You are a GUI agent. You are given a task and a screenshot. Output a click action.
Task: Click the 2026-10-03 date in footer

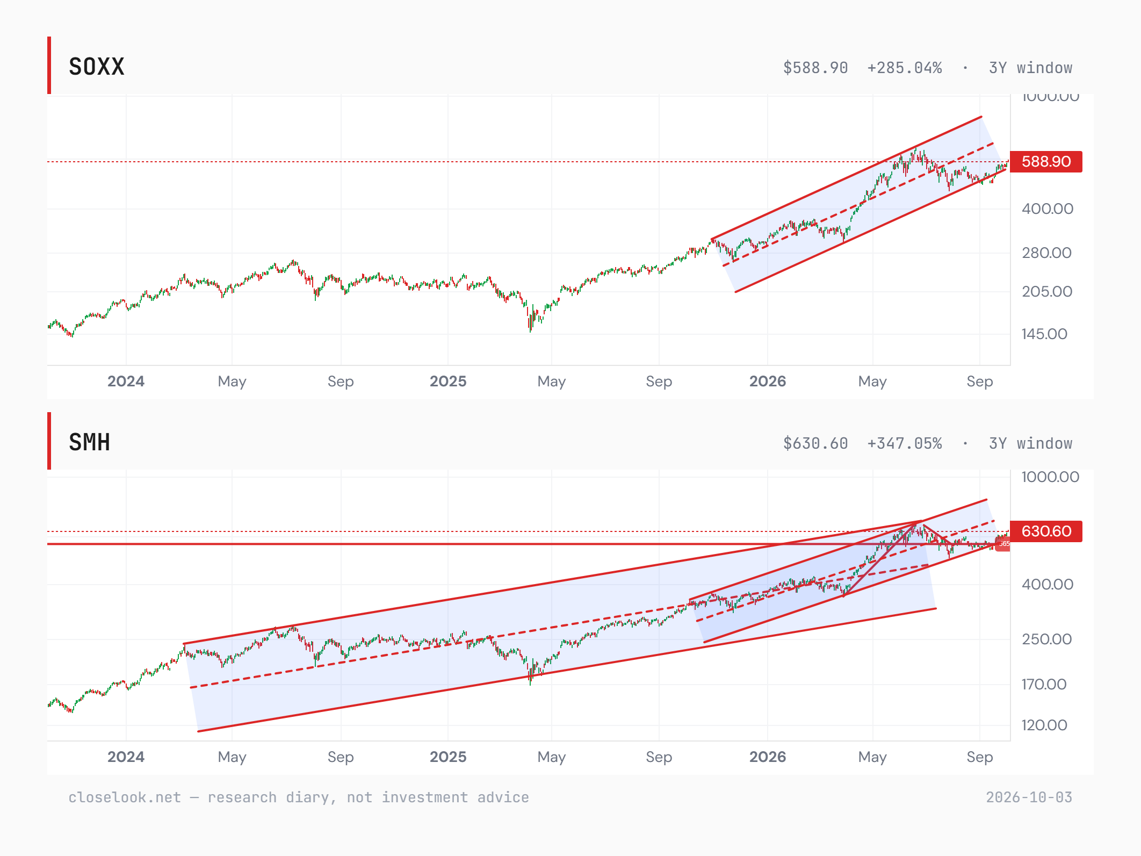tap(1029, 797)
